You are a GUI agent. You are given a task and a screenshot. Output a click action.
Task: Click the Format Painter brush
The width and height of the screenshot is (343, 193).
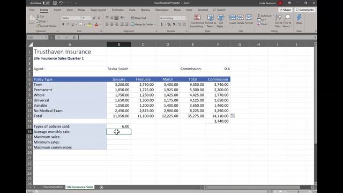tap(38, 26)
